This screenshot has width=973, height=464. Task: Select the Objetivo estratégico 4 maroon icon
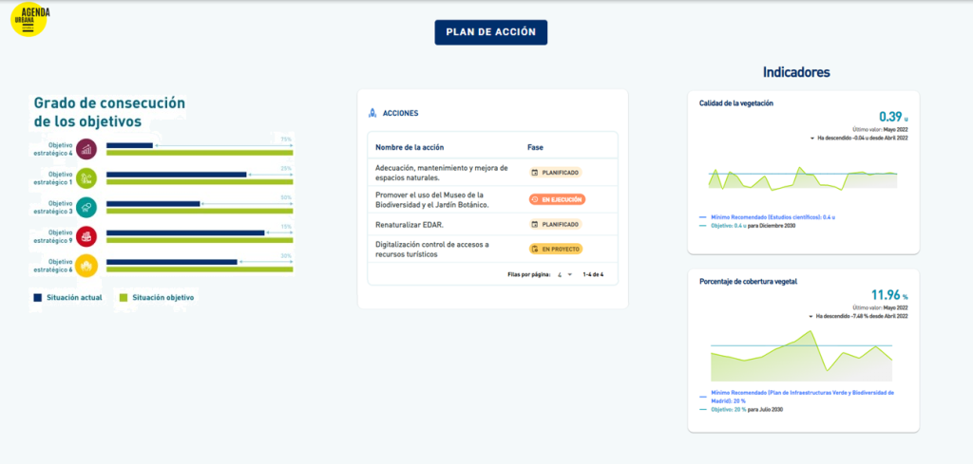coord(86,148)
